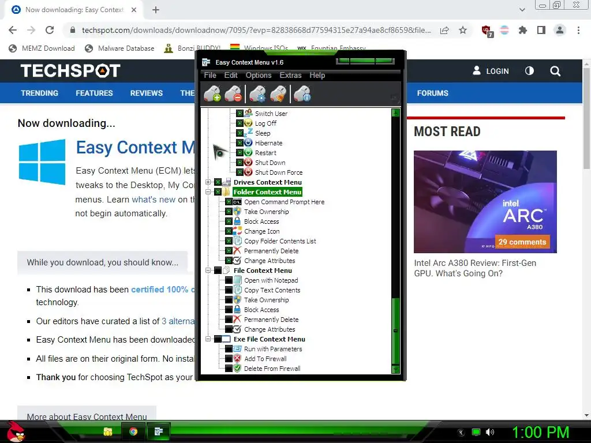Open the Extras menu
The height and width of the screenshot is (443, 591).
click(291, 75)
